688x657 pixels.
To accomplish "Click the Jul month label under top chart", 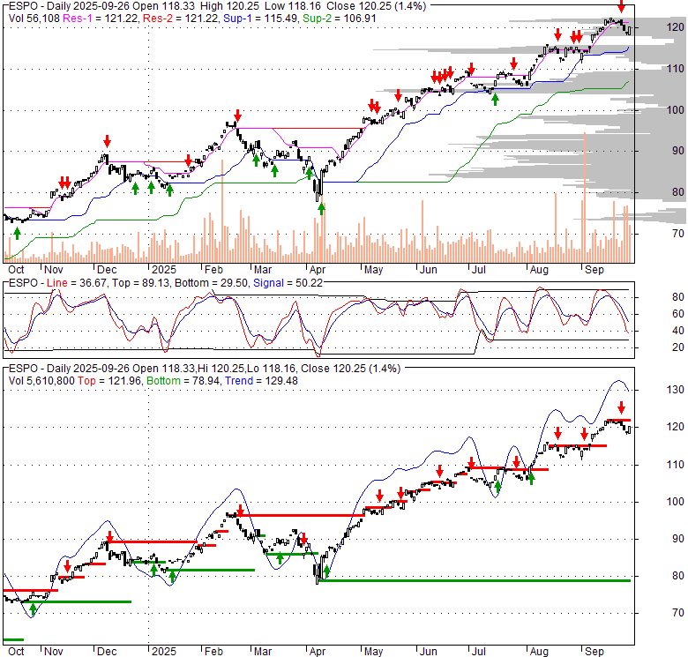I will coord(478,270).
